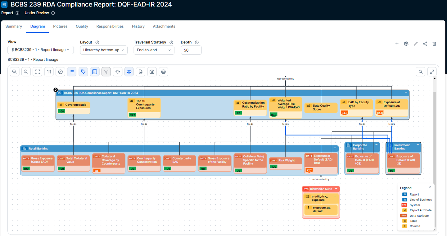Open the Pictures tab
Screen dimensions: 447x236
tap(60, 26)
